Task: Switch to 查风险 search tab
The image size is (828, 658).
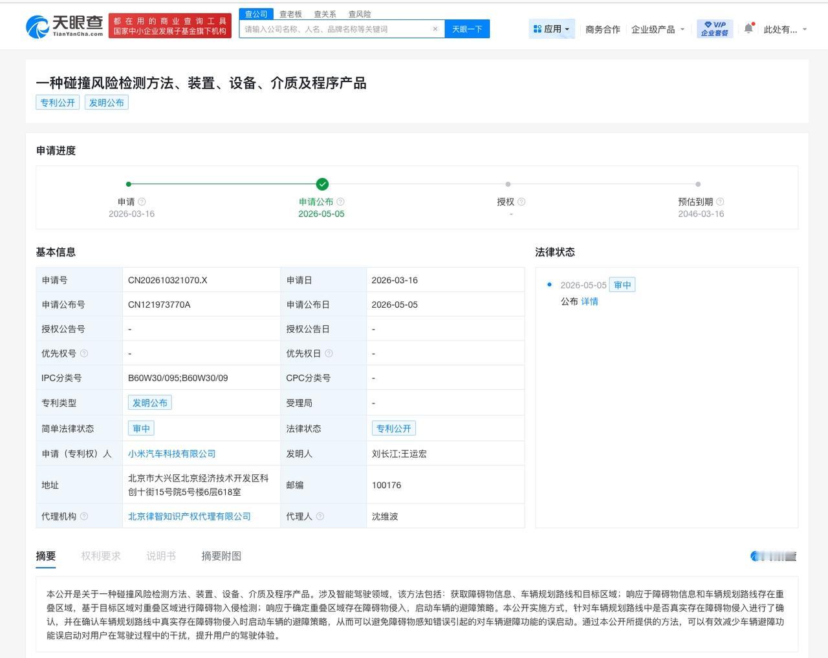Action: (x=360, y=14)
